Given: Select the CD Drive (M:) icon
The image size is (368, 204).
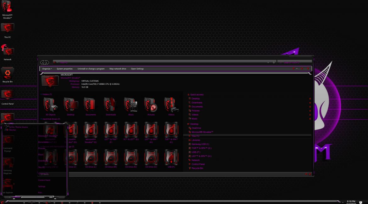Looking at the screenshot, I should 111,157.
